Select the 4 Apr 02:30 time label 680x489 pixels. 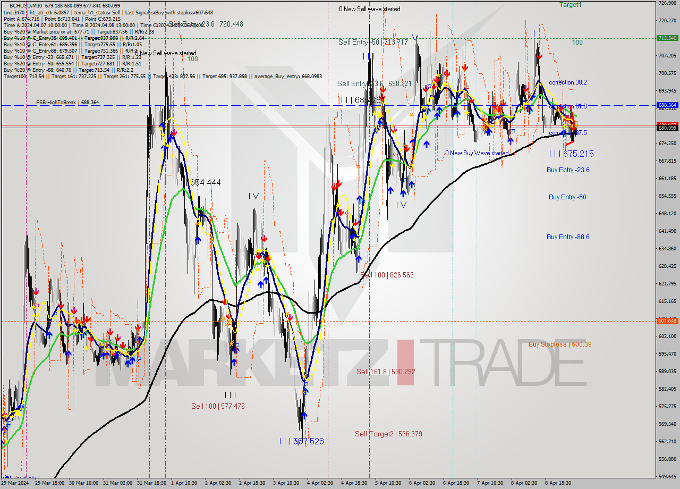320,483
